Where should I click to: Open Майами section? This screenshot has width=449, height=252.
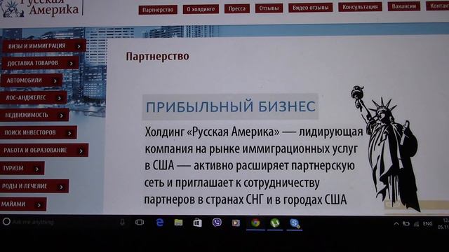[23, 204]
